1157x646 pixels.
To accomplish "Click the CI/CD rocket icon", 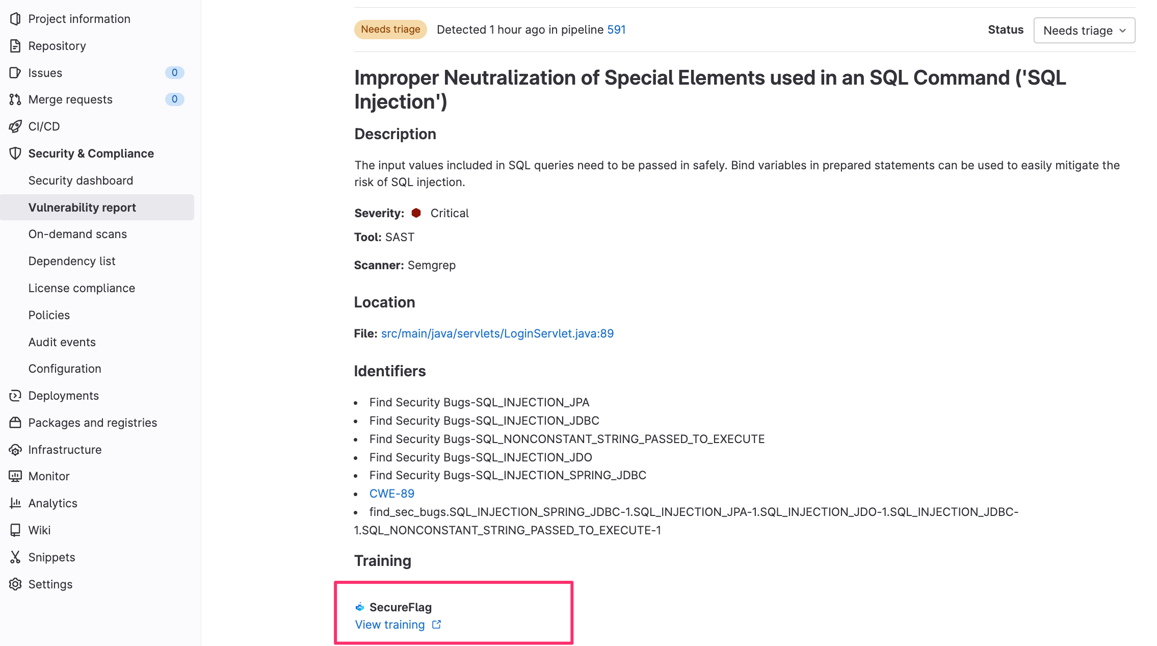I will tap(15, 126).
